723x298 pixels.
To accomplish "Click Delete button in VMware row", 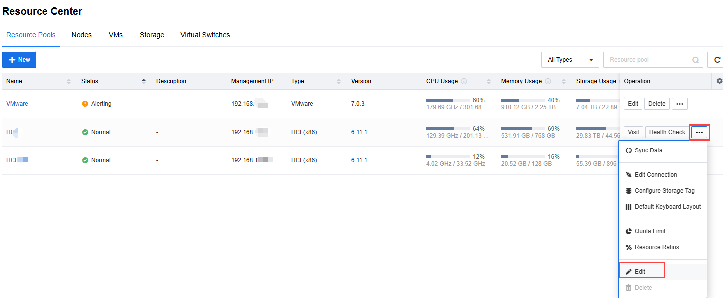I will [657, 104].
